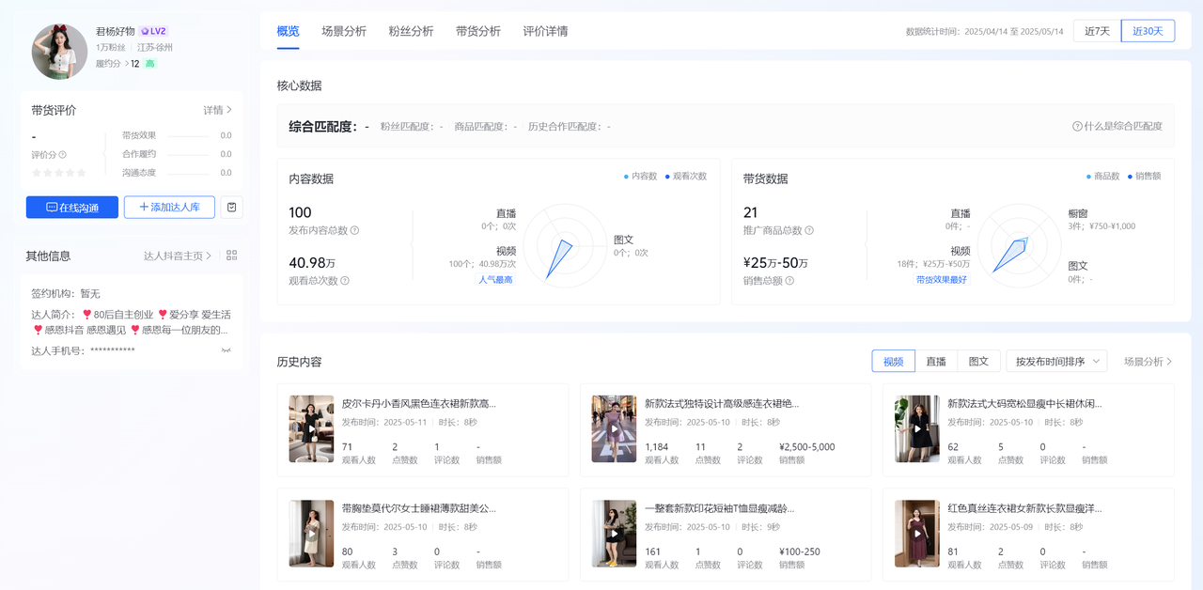Click the 签约机构: 暂无 text
Screen dimensions: 1203x590
pos(65,293)
